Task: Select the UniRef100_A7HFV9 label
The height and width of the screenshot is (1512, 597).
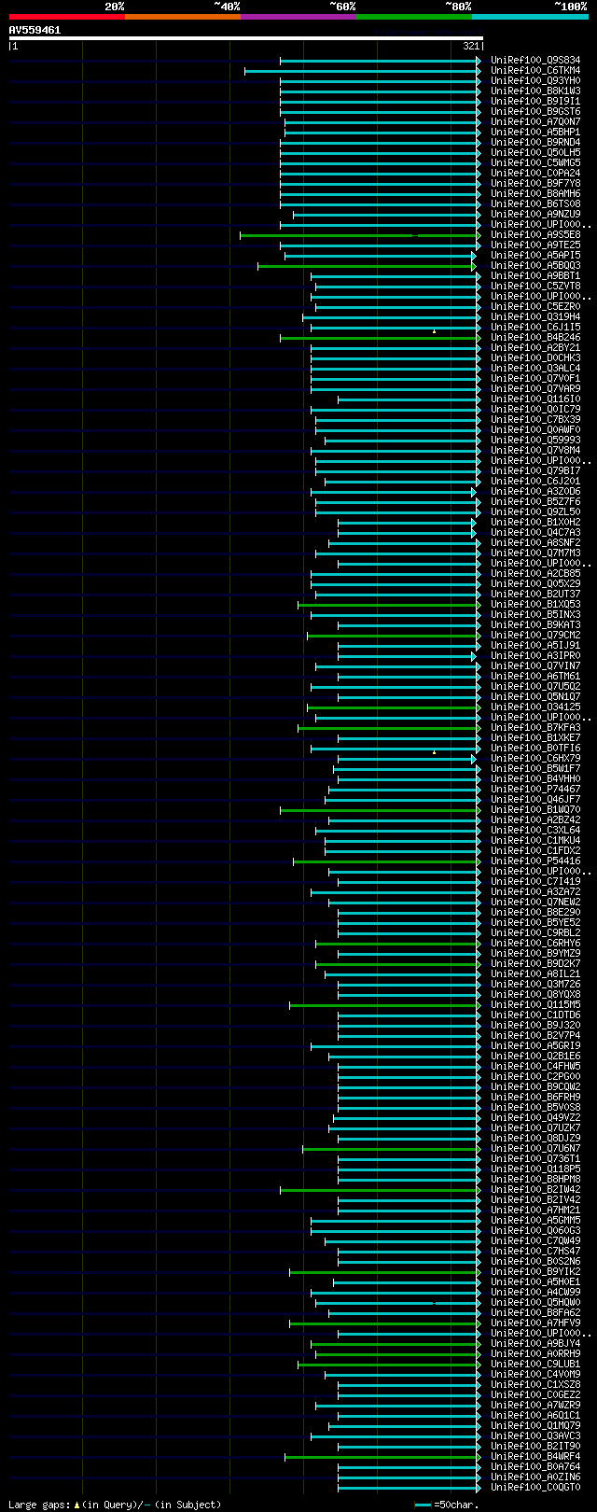Action: click(535, 1323)
